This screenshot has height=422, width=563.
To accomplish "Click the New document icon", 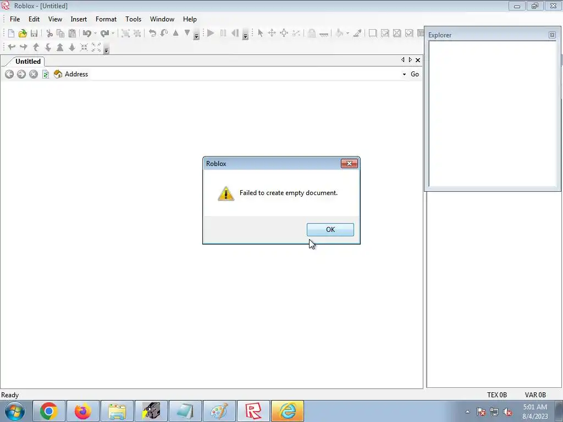I will point(11,34).
